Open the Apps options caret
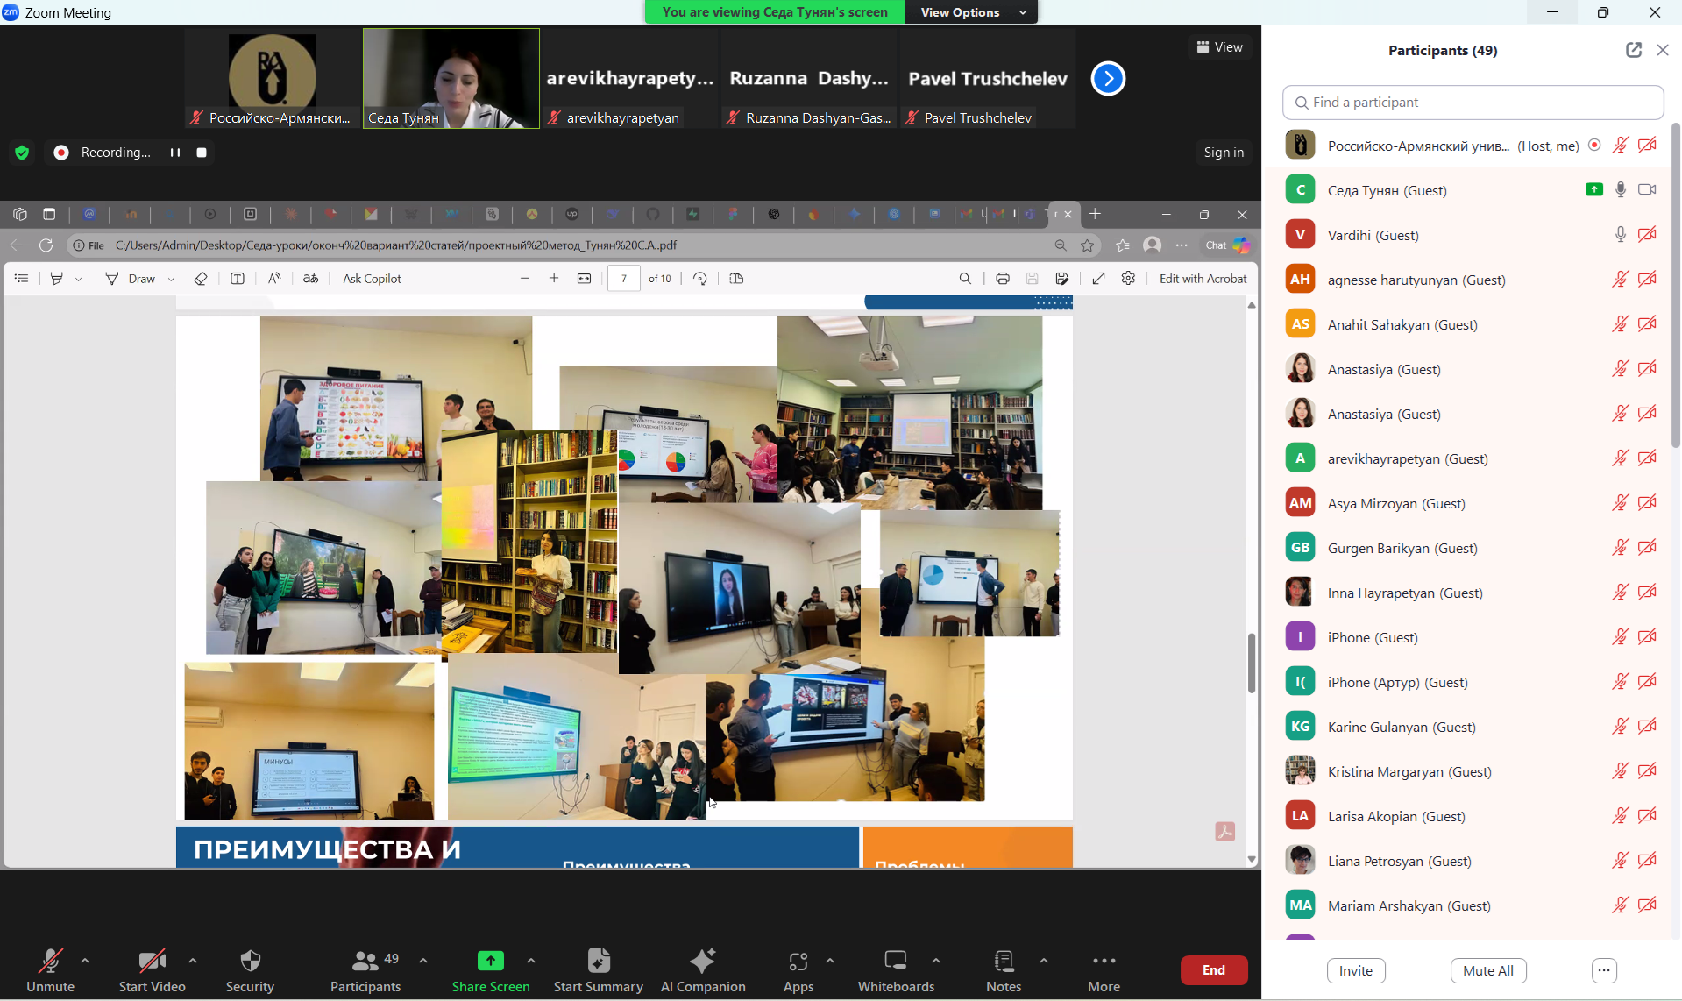Screen dimensions: 1682x1001 [830, 961]
